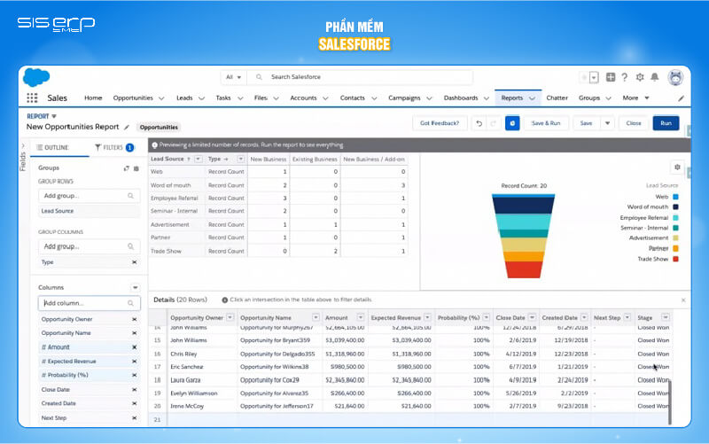Open the chart settings gear icon
The width and height of the screenshot is (709, 444).
coord(677,167)
